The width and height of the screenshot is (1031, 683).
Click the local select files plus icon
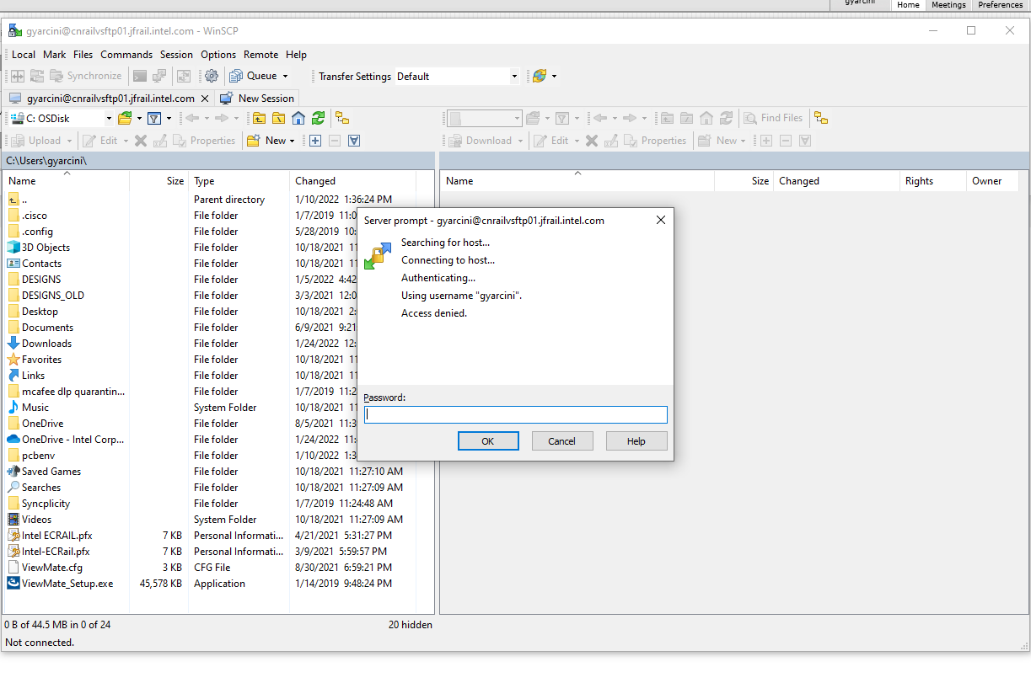[x=315, y=141]
